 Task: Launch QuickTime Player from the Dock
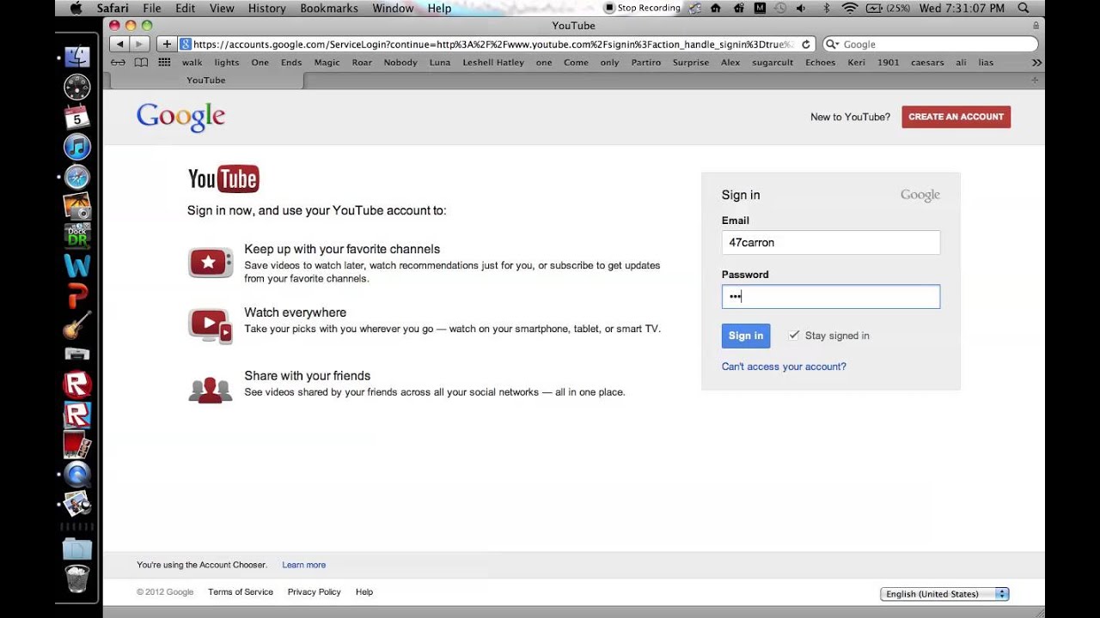tap(77, 473)
